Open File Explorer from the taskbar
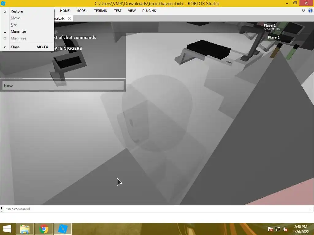 pyautogui.click(x=25, y=229)
